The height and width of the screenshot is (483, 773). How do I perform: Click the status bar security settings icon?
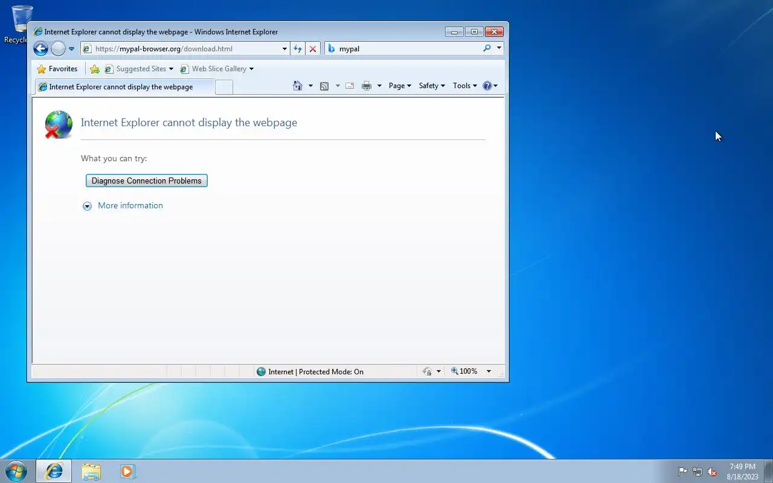[x=427, y=371]
